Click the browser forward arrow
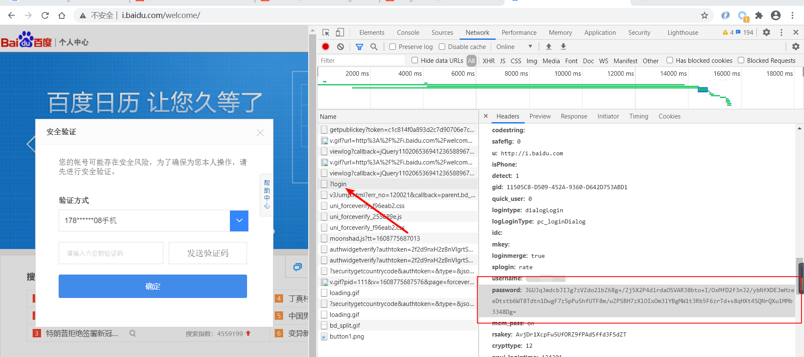Viewport: 804px width, 357px height. [x=28, y=15]
